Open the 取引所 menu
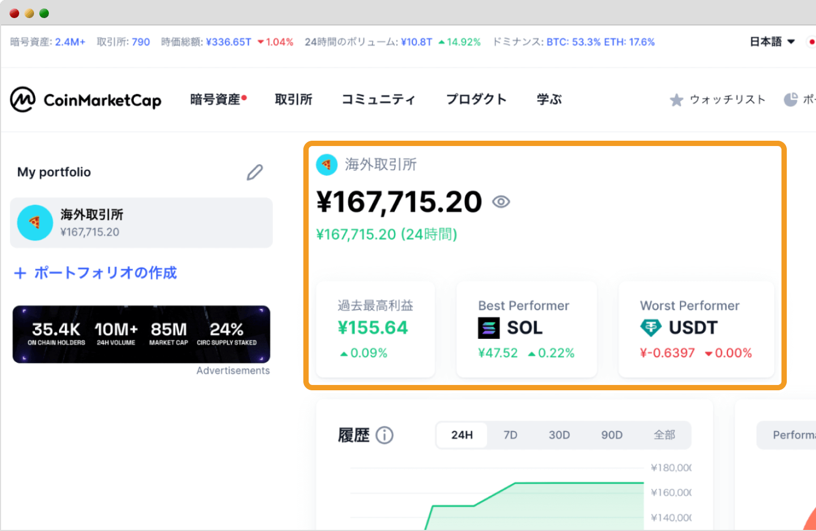The image size is (816, 531). (x=294, y=99)
